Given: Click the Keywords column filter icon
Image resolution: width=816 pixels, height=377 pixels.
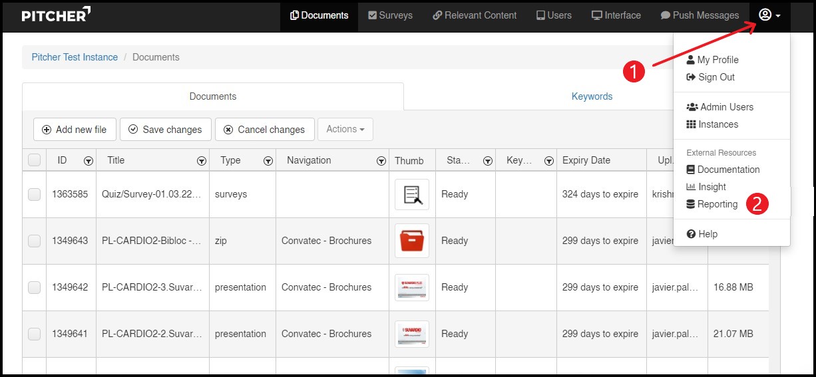Looking at the screenshot, I should (x=549, y=161).
